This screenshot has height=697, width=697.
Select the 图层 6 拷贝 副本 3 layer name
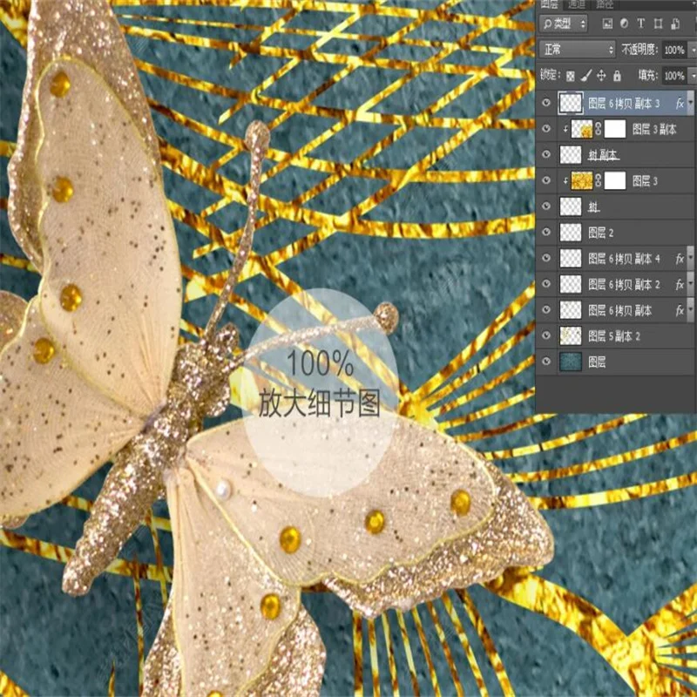(624, 104)
